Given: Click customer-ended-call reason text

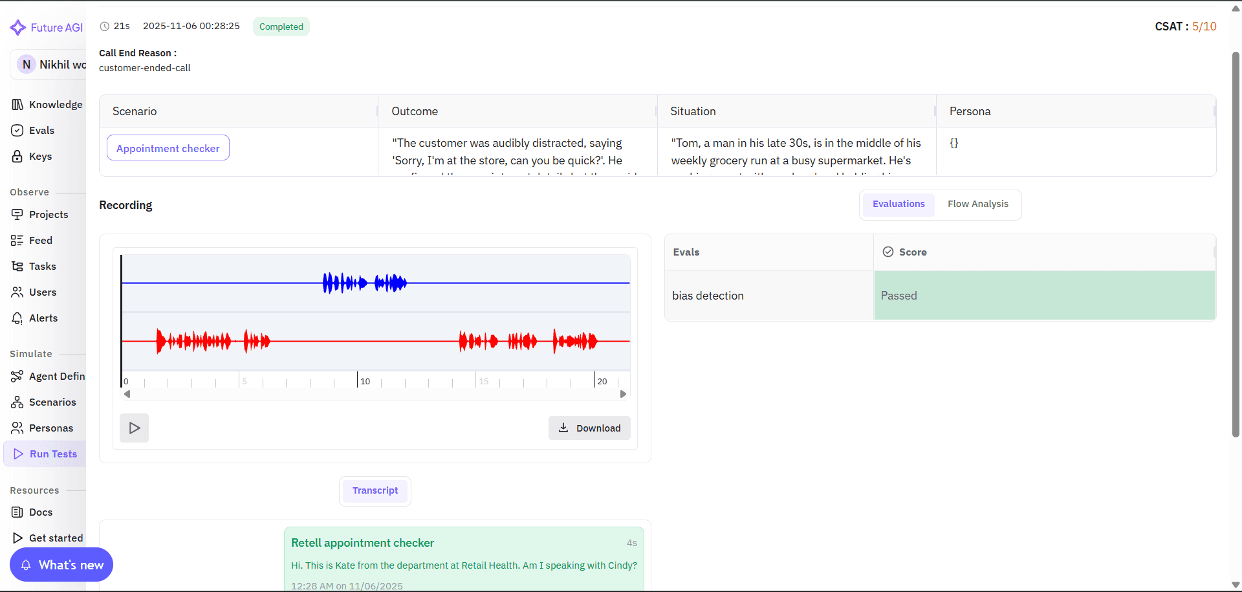Looking at the screenshot, I should (x=145, y=68).
